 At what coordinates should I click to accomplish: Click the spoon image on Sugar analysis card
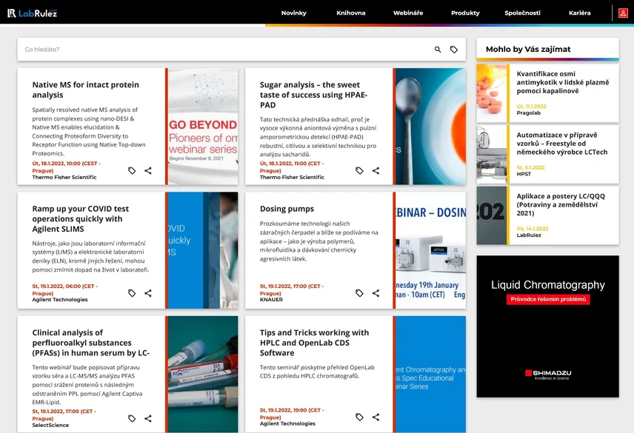430,127
